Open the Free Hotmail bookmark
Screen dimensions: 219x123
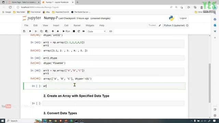[34, 12]
